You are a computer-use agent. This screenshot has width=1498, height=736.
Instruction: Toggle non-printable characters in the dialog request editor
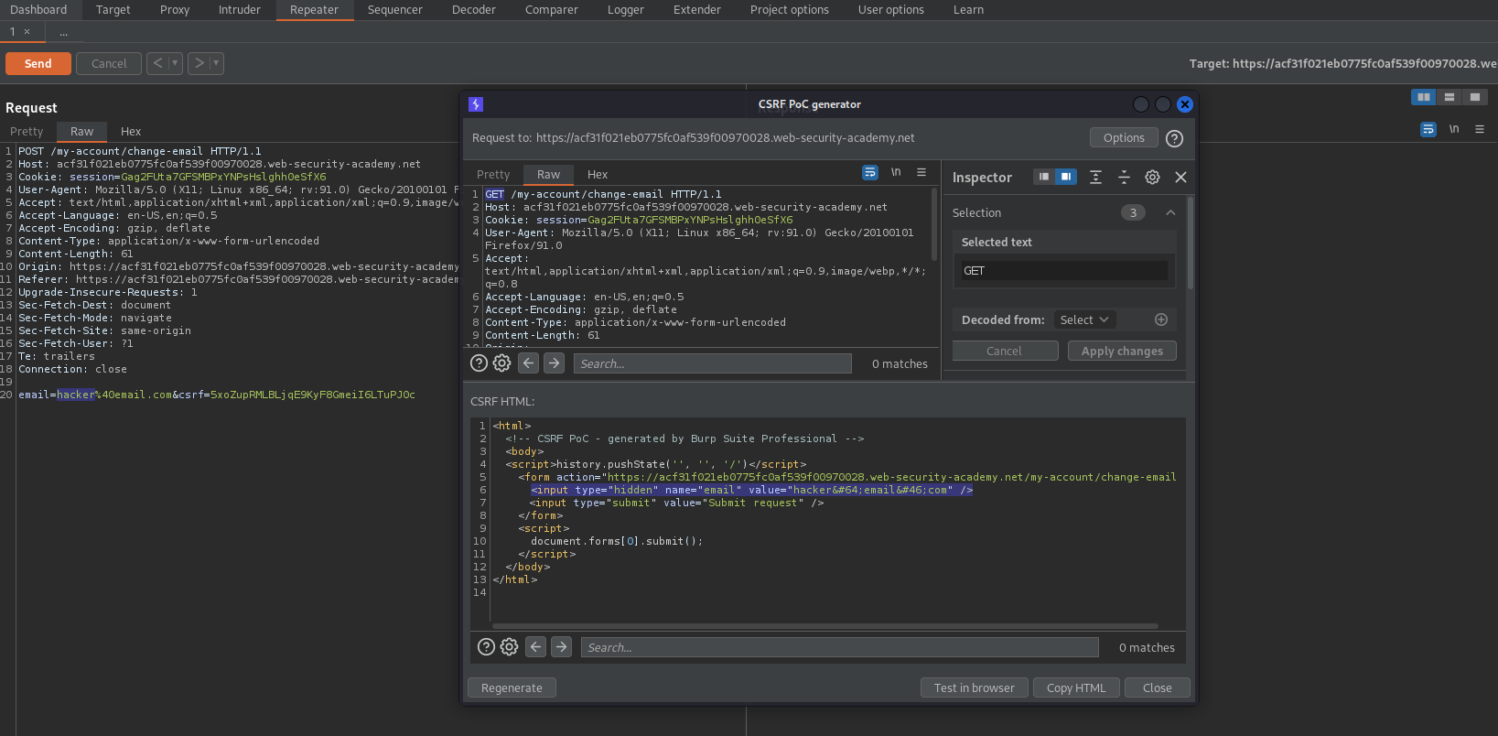pyautogui.click(x=896, y=172)
